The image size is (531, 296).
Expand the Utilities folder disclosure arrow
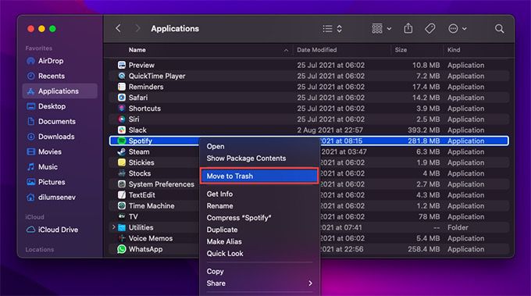coord(114,227)
